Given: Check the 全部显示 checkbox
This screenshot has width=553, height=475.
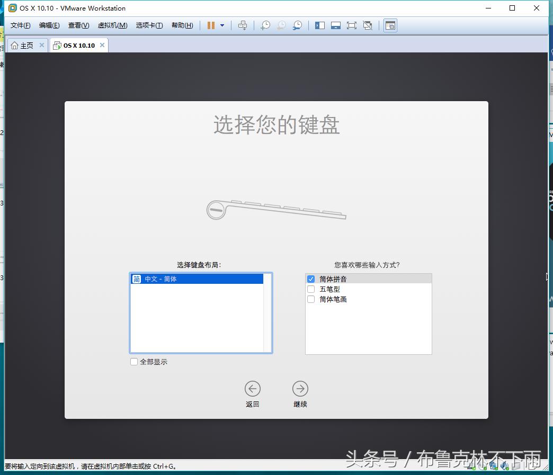Looking at the screenshot, I should coord(134,362).
